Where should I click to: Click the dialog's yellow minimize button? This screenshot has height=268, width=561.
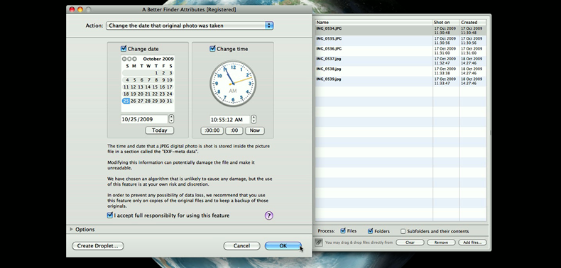tap(80, 10)
